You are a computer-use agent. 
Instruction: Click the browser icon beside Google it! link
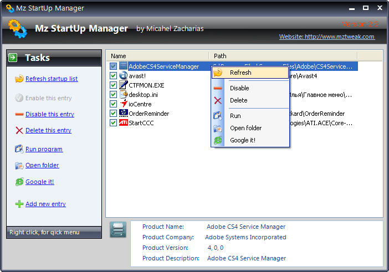[x=19, y=182]
